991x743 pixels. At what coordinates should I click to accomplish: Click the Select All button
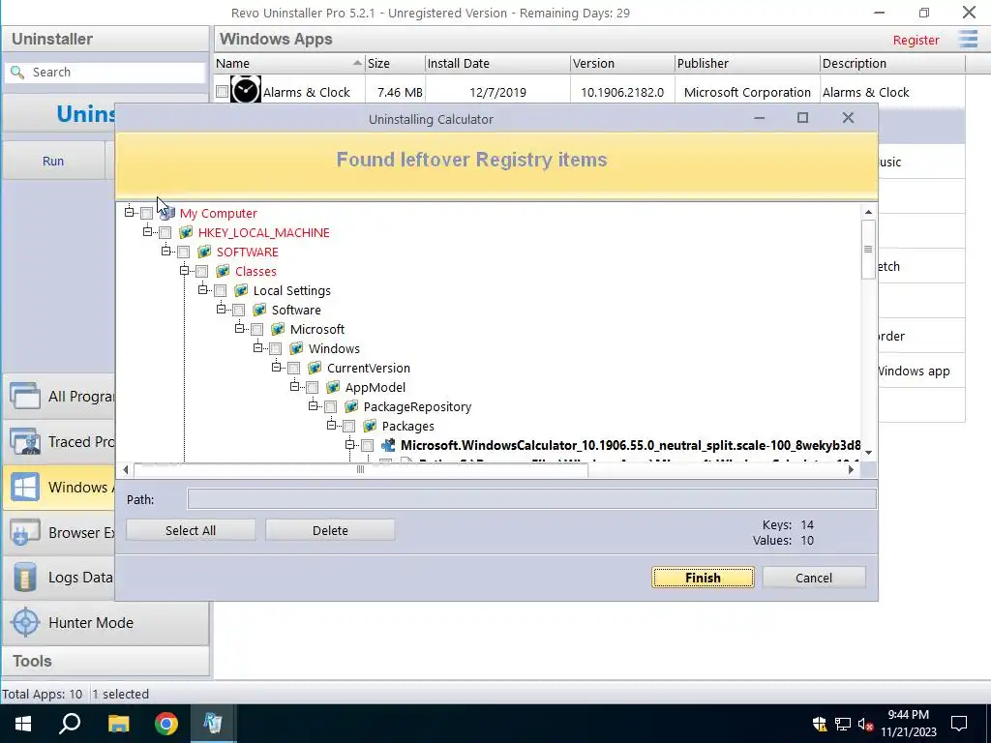(x=191, y=530)
